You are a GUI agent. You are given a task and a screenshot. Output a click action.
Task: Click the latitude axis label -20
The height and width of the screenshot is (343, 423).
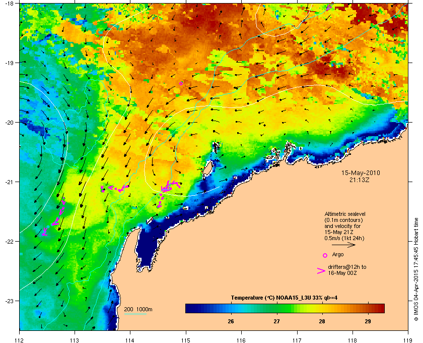pyautogui.click(x=9, y=123)
